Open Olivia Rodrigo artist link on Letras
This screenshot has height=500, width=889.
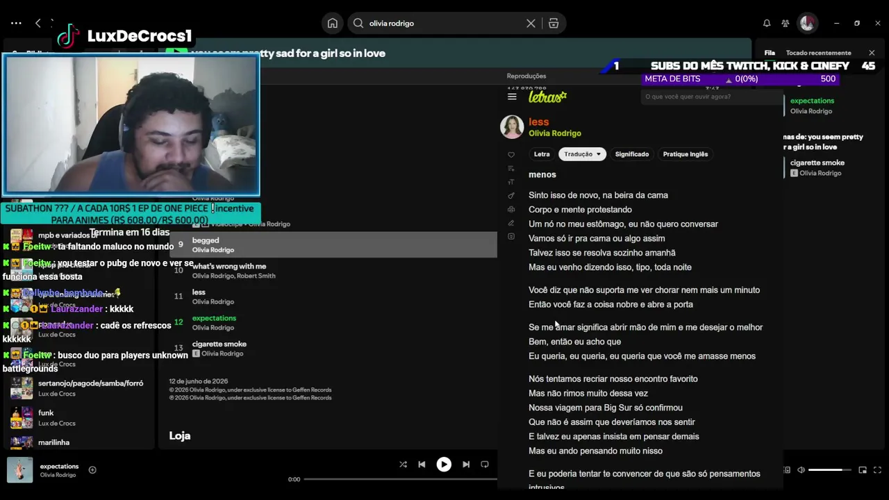[555, 133]
